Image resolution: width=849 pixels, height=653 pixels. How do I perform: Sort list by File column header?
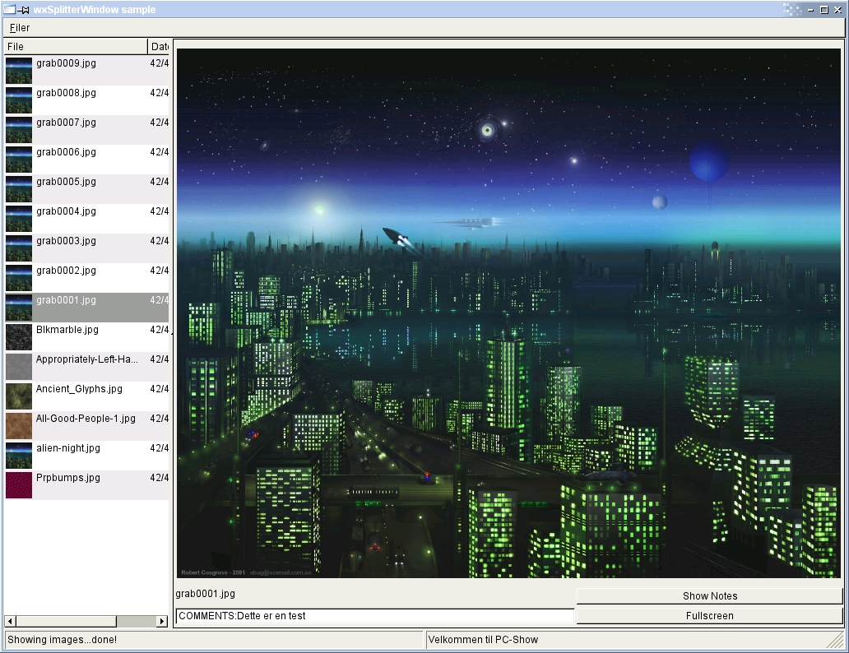pos(76,47)
